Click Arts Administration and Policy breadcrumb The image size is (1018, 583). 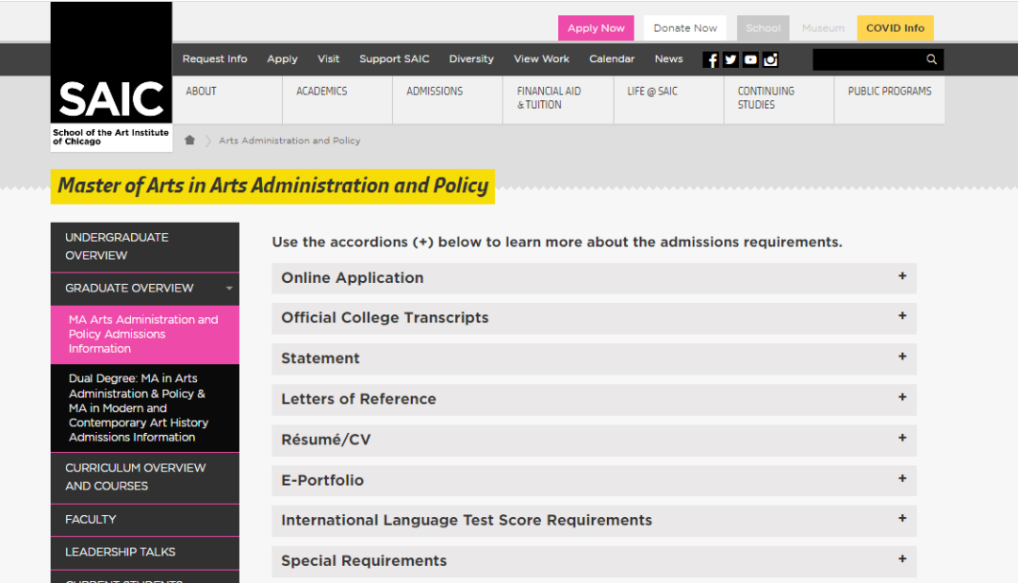(x=289, y=141)
